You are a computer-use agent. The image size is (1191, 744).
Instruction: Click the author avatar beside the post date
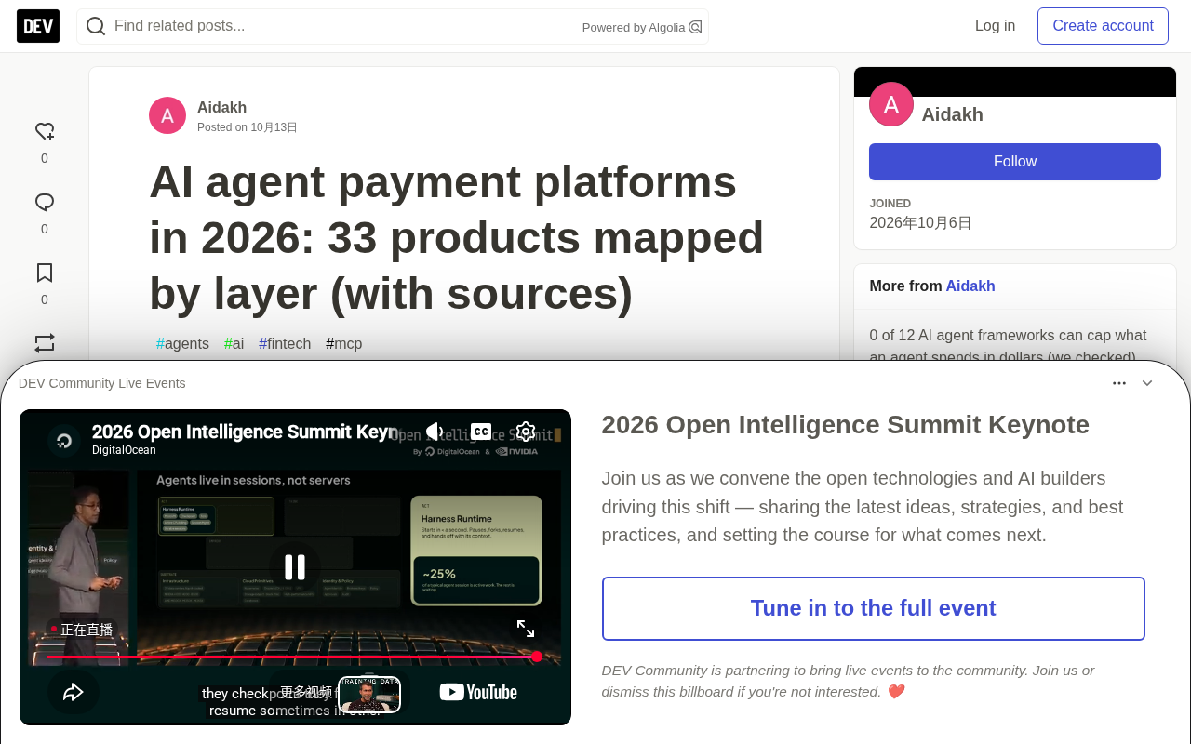pyautogui.click(x=167, y=115)
